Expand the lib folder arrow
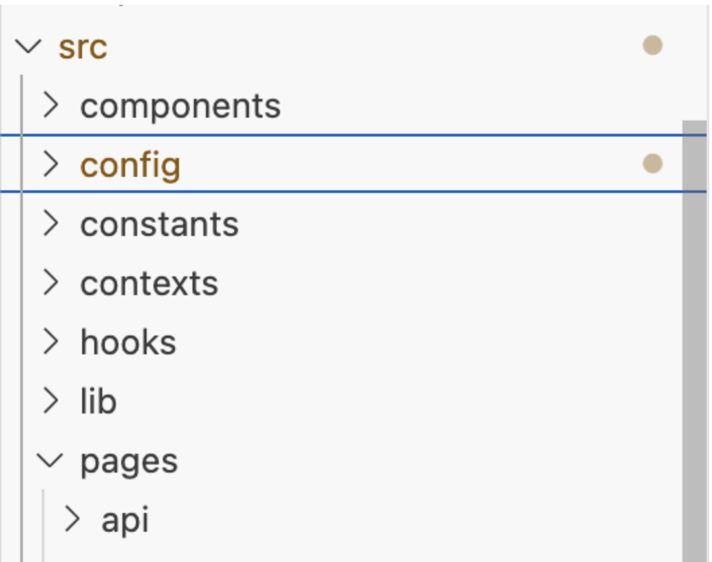712x562 pixels. pyautogui.click(x=50, y=401)
